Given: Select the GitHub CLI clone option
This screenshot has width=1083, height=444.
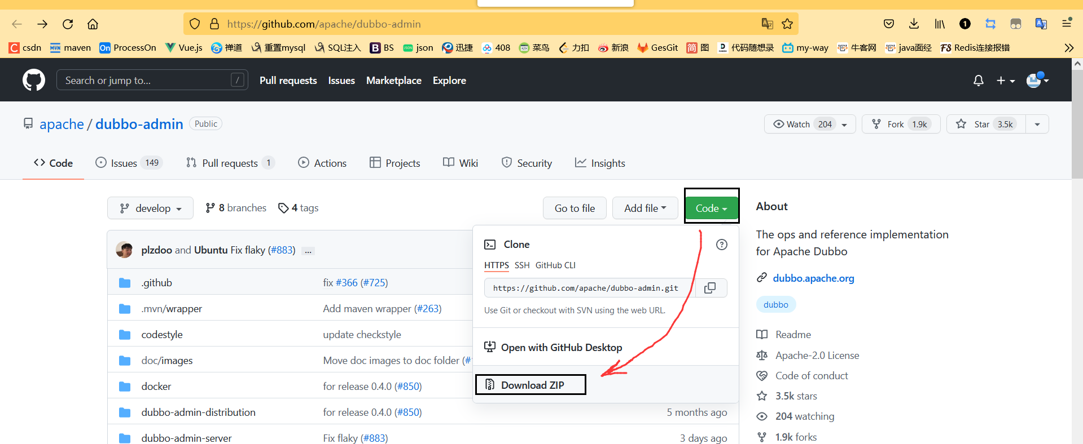Looking at the screenshot, I should 555,265.
